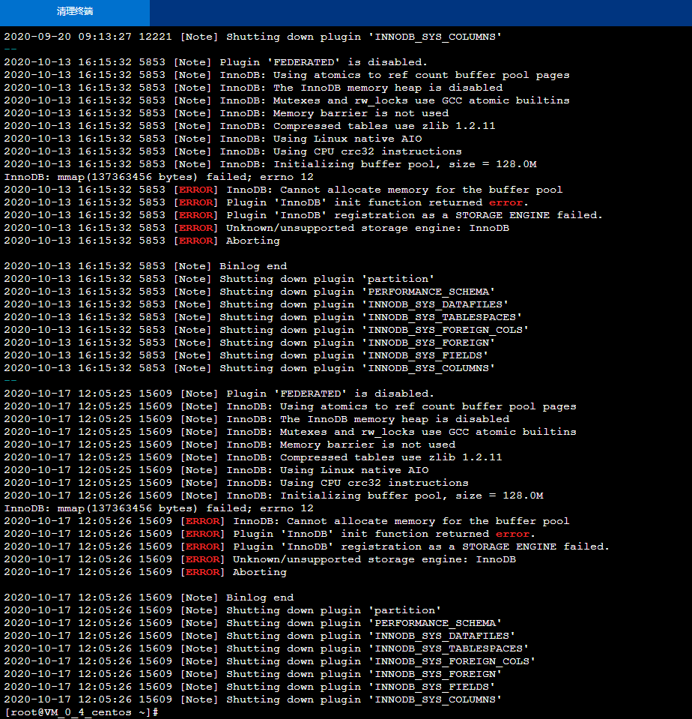The image size is (692, 719).
Task: Select 2020-10-13 line "Initializing buffer pool, size = 128.0M"
Action: 270,164
